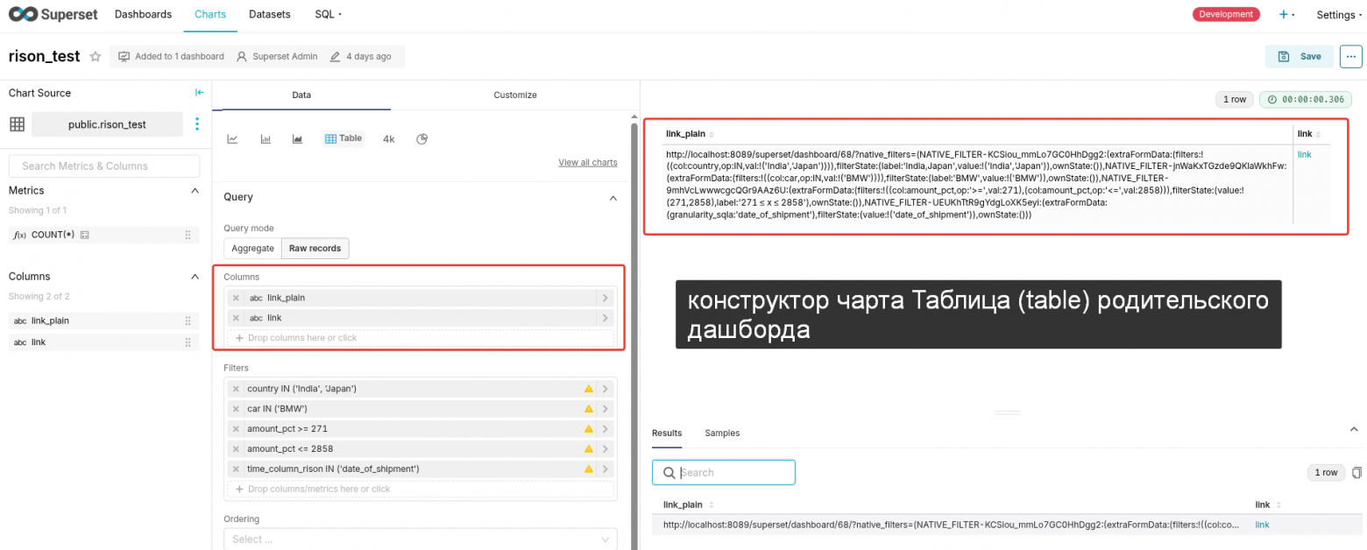Screen dimensions: 1367x550
Task: Switch query mode to Aggregate
Action: 252,248
